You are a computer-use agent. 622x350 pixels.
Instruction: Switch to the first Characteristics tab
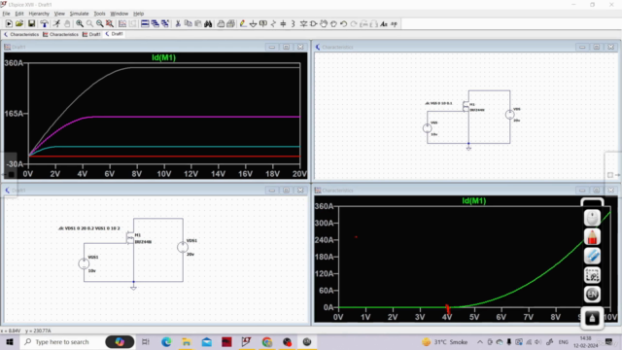pos(21,35)
